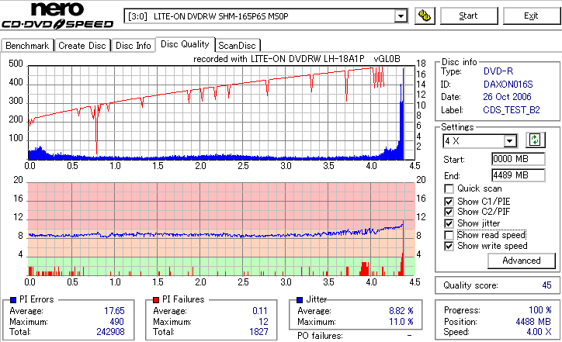Click the Nero CD-DVD Speed logo
This screenshot has height=342, width=562.
[x=57, y=16]
